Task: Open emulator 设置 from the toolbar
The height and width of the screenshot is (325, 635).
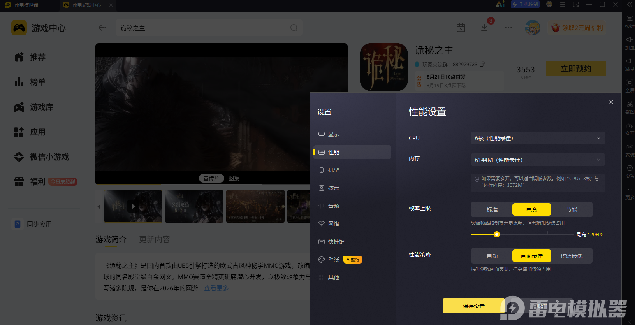Action: pyautogui.click(x=630, y=172)
